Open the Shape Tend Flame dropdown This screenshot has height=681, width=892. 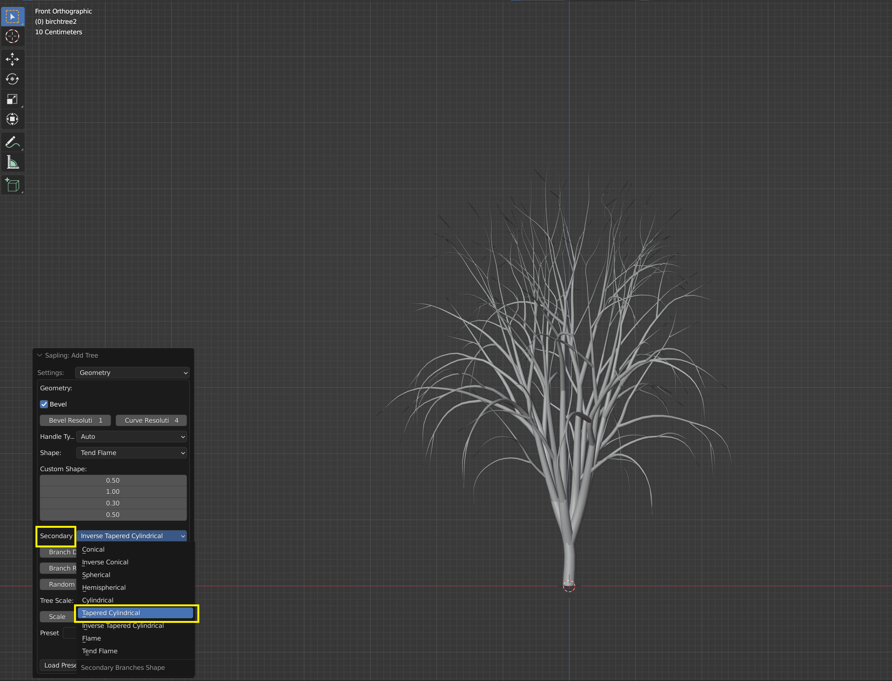131,453
